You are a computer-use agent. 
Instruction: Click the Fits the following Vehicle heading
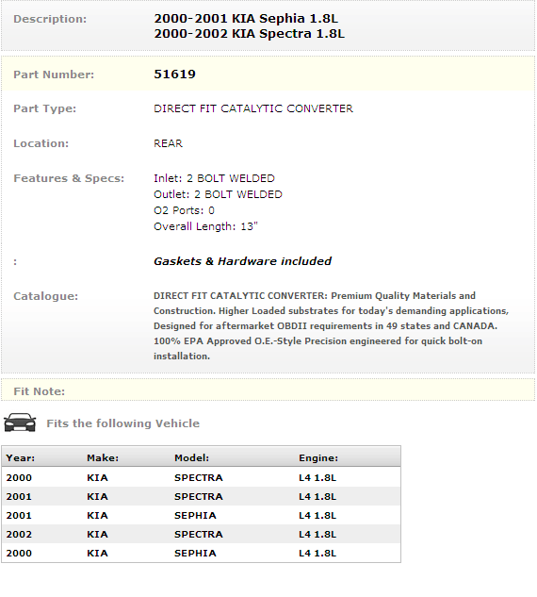point(122,423)
